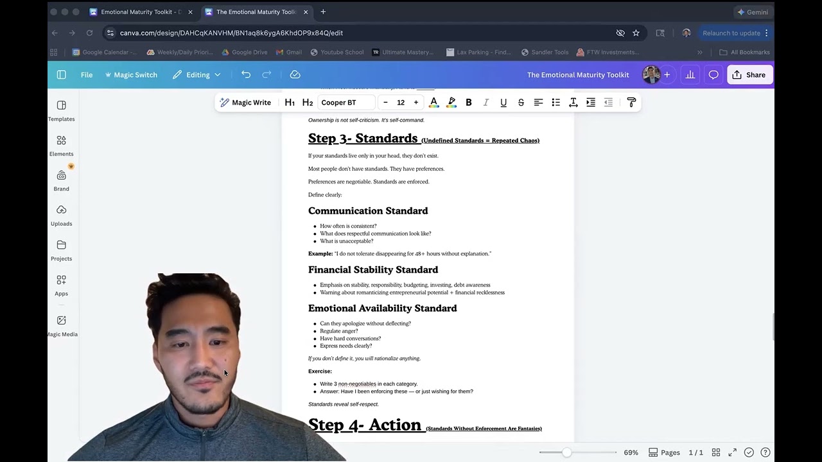Toggle the sidebar menu icon
Image resolution: width=822 pixels, height=462 pixels.
tap(61, 74)
